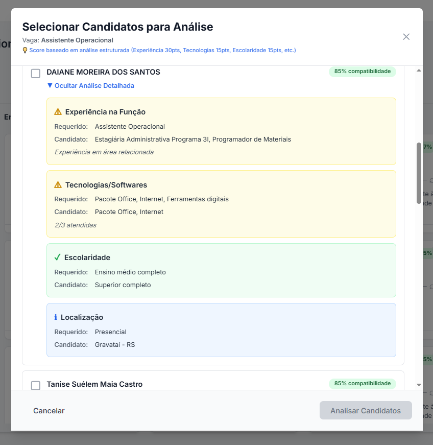Click the vertical scrollbar thumb in the list
The width and height of the screenshot is (433, 445).
419,173
